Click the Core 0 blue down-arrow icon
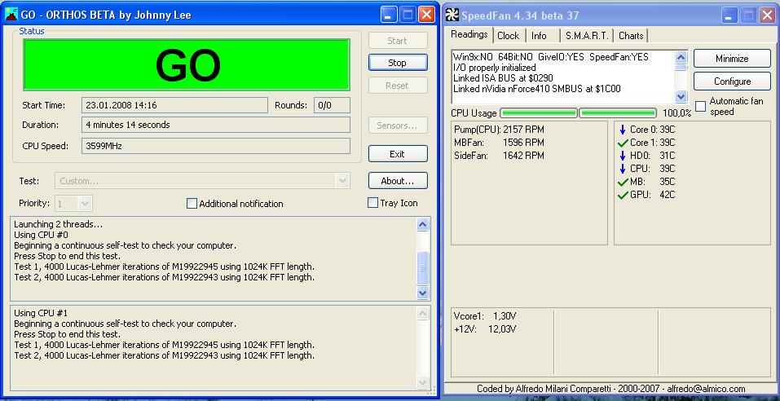 pos(623,130)
